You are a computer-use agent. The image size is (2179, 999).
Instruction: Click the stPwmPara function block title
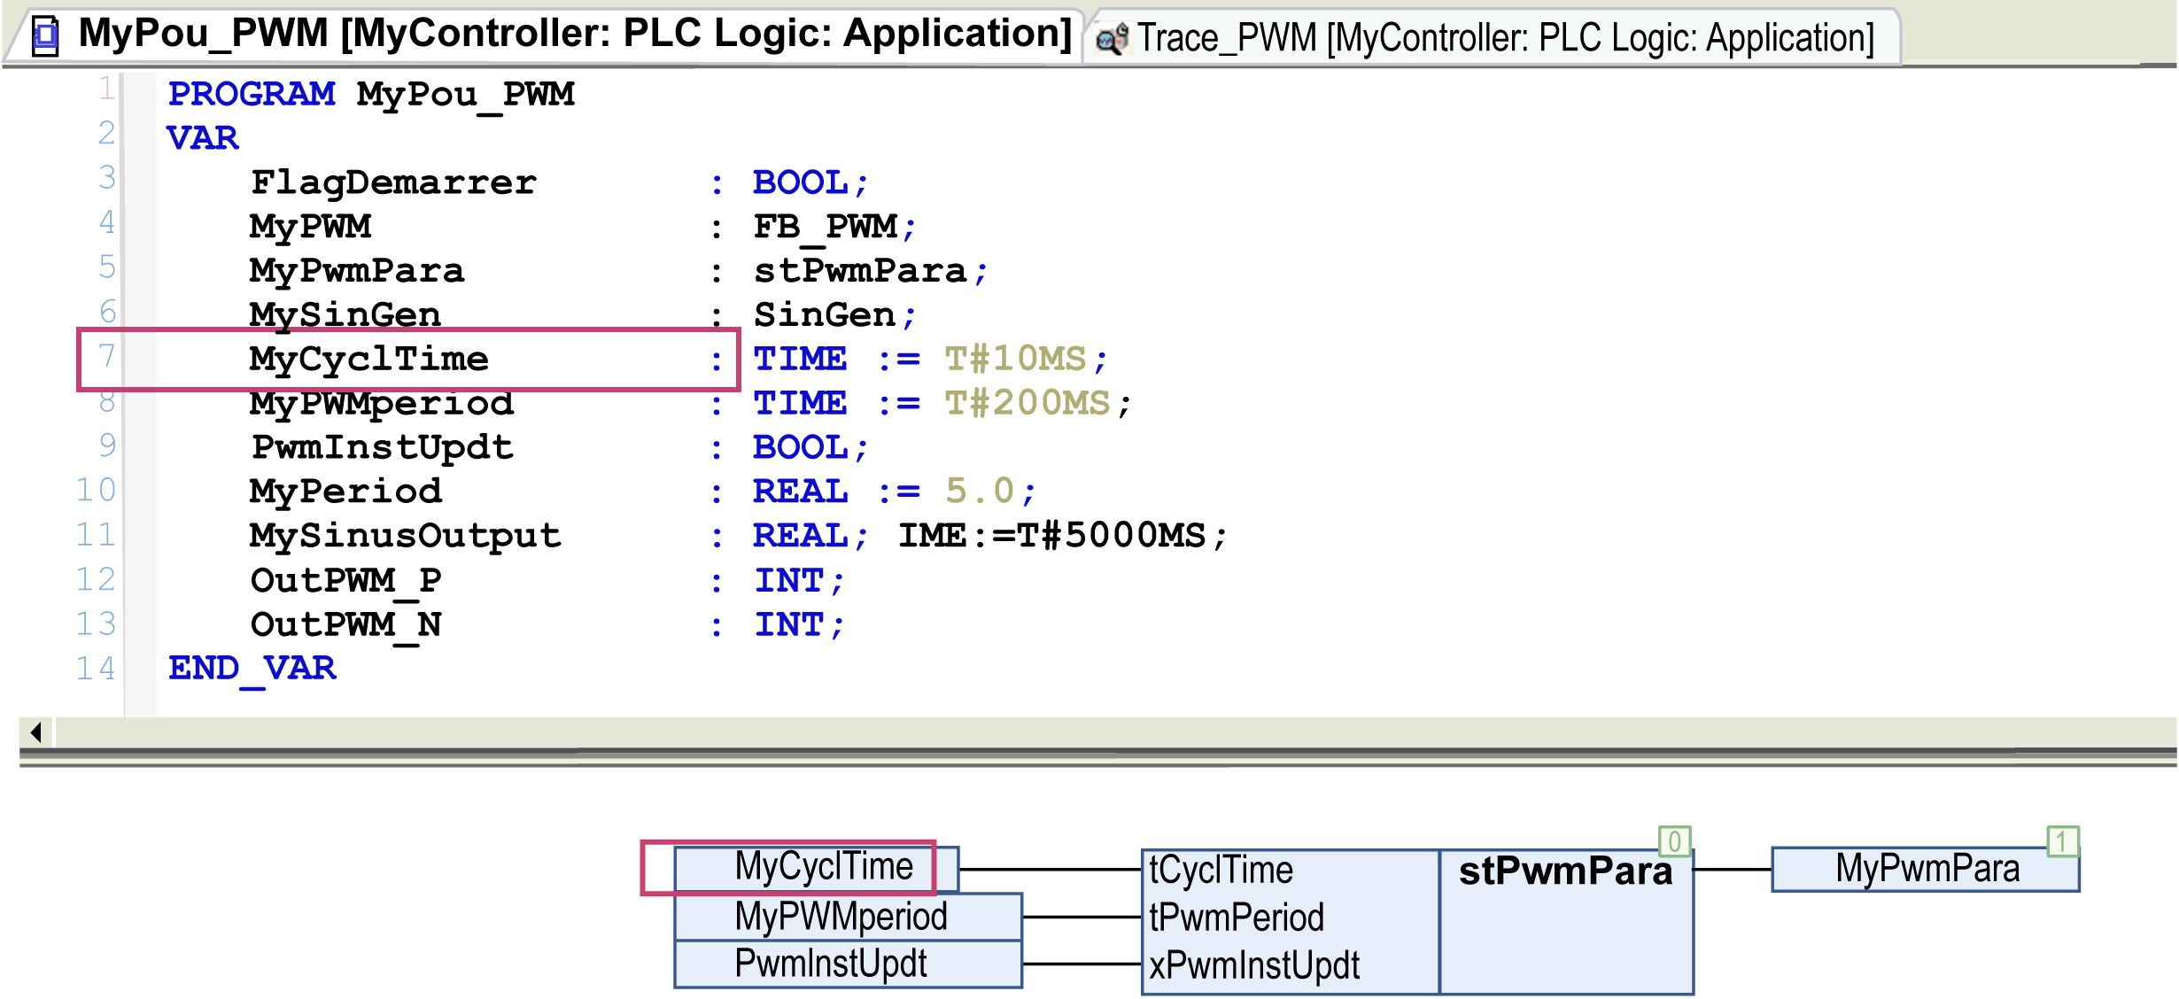point(1565,871)
